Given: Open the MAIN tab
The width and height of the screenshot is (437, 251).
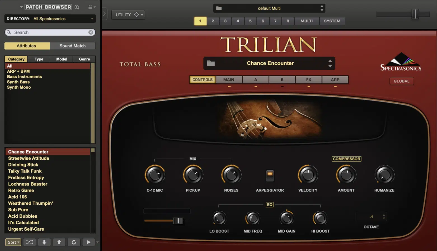Looking at the screenshot, I should pos(229,80).
